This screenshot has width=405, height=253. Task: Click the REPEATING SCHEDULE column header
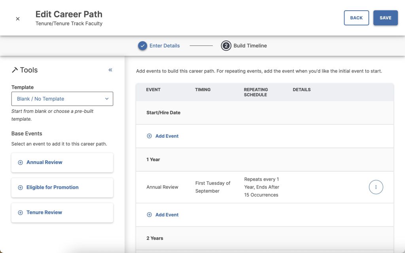256,92
